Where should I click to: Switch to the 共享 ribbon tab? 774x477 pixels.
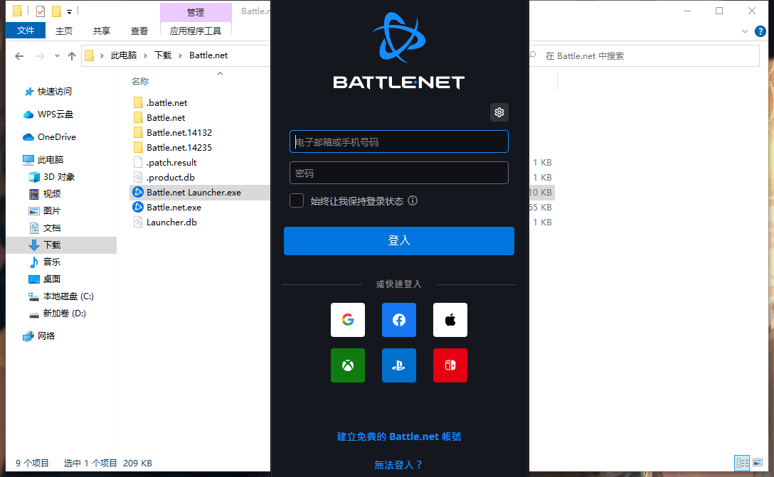[102, 31]
